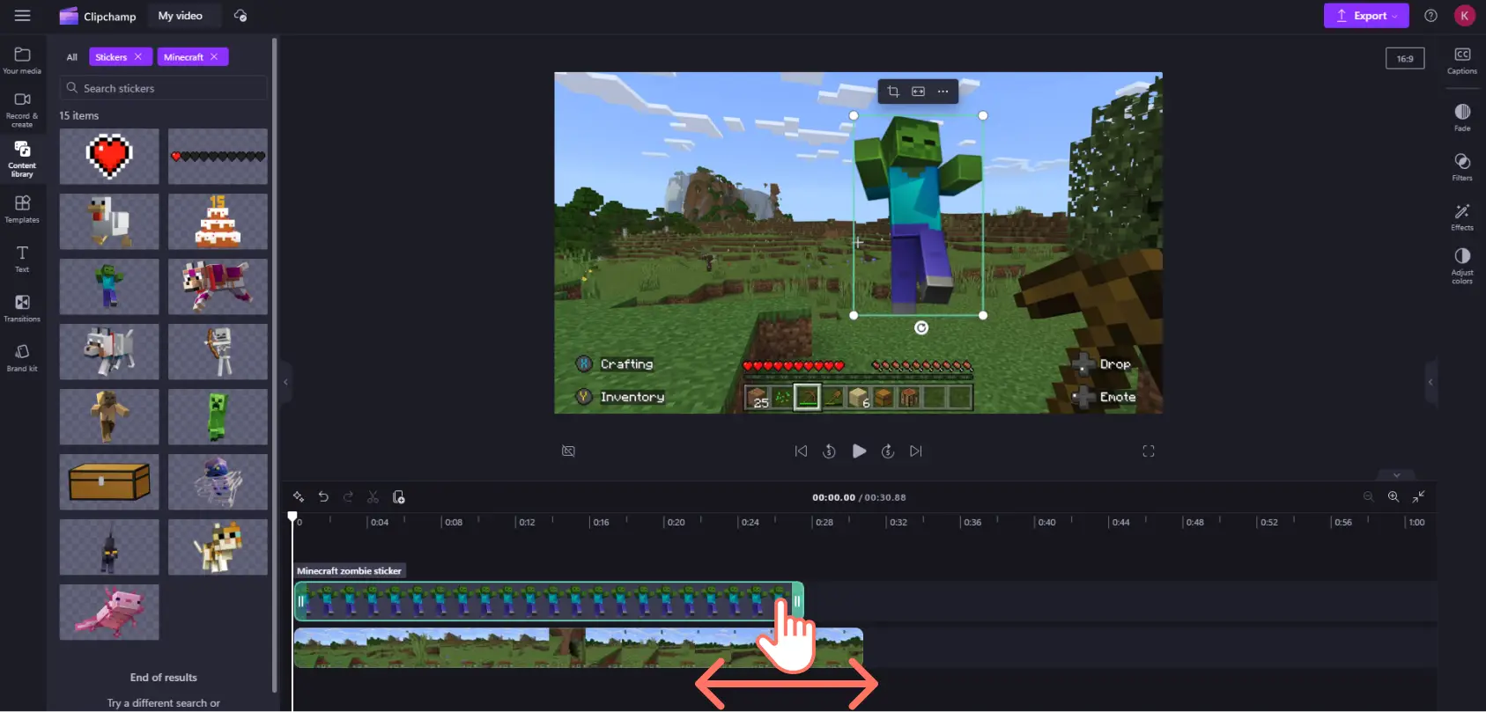Click the fit icon on sticker toolbar
Viewport: 1486px width, 712px height.
tap(918, 92)
